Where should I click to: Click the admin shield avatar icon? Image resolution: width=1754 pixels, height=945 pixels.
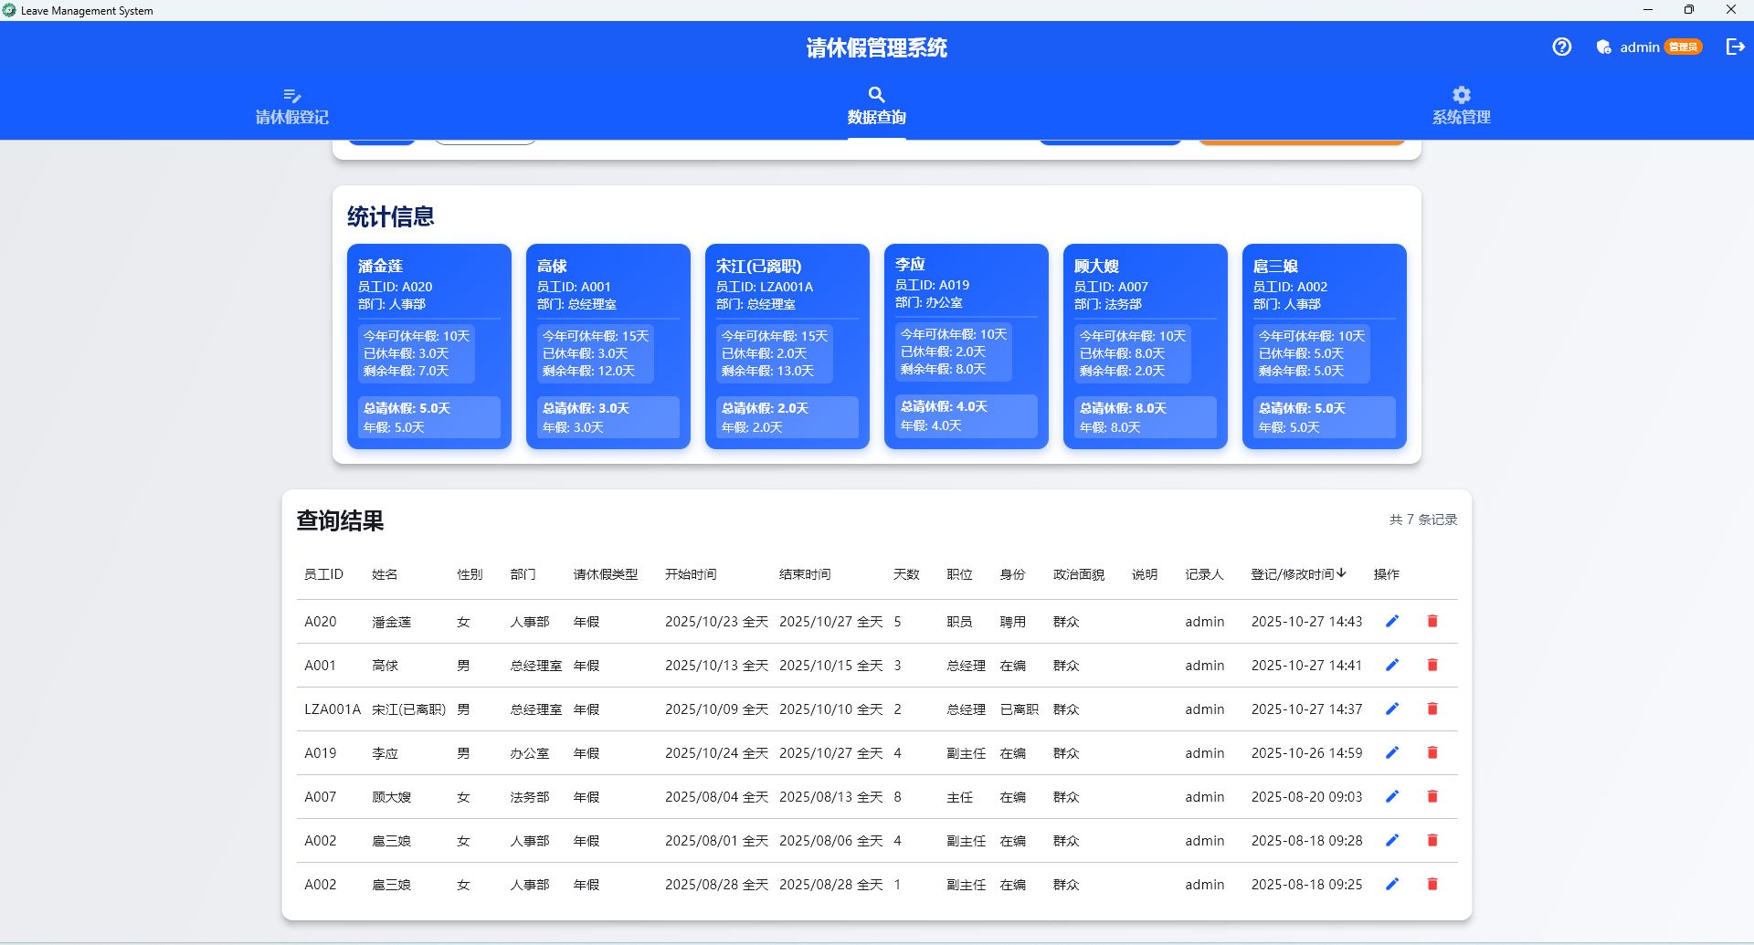[1603, 47]
